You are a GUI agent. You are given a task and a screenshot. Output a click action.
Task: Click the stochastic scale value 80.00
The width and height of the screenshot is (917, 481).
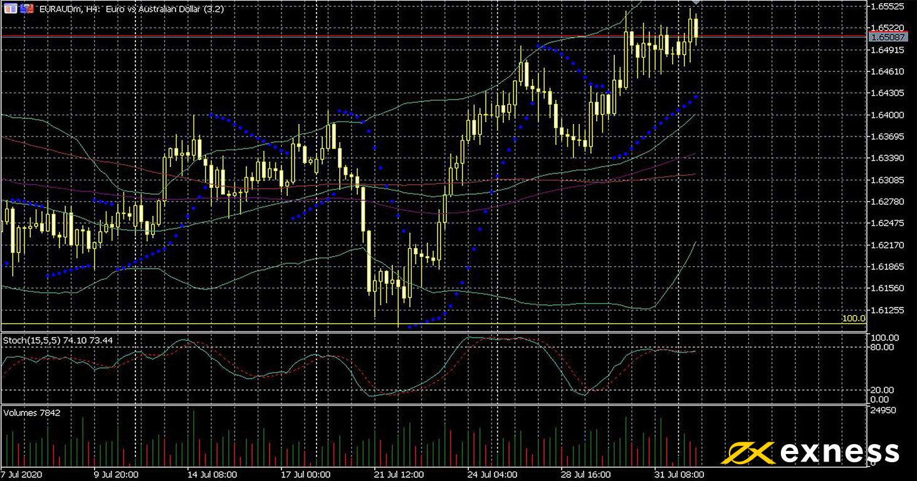pos(881,346)
